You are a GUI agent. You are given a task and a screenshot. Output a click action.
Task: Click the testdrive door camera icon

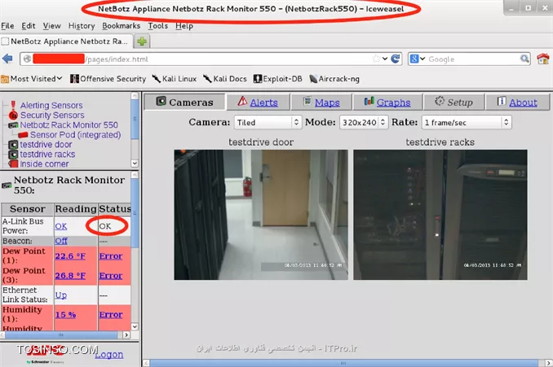click(13, 145)
